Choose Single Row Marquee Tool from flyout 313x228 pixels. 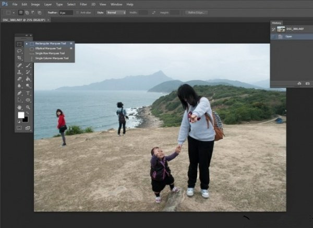pos(50,54)
